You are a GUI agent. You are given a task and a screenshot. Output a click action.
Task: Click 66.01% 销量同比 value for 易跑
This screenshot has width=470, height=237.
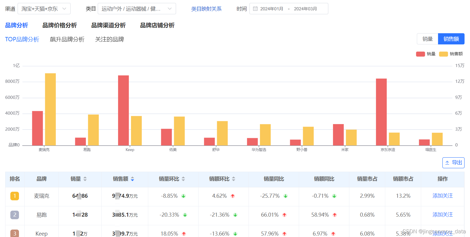tap(270, 215)
